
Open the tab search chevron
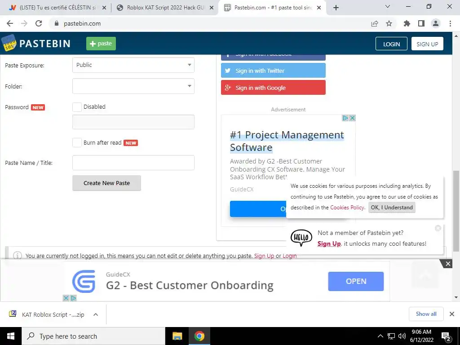tap(388, 6)
